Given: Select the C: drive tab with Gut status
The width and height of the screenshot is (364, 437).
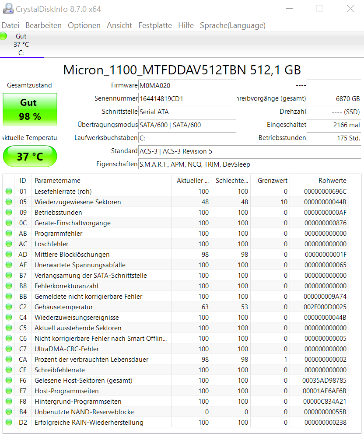Looking at the screenshot, I should point(22,44).
